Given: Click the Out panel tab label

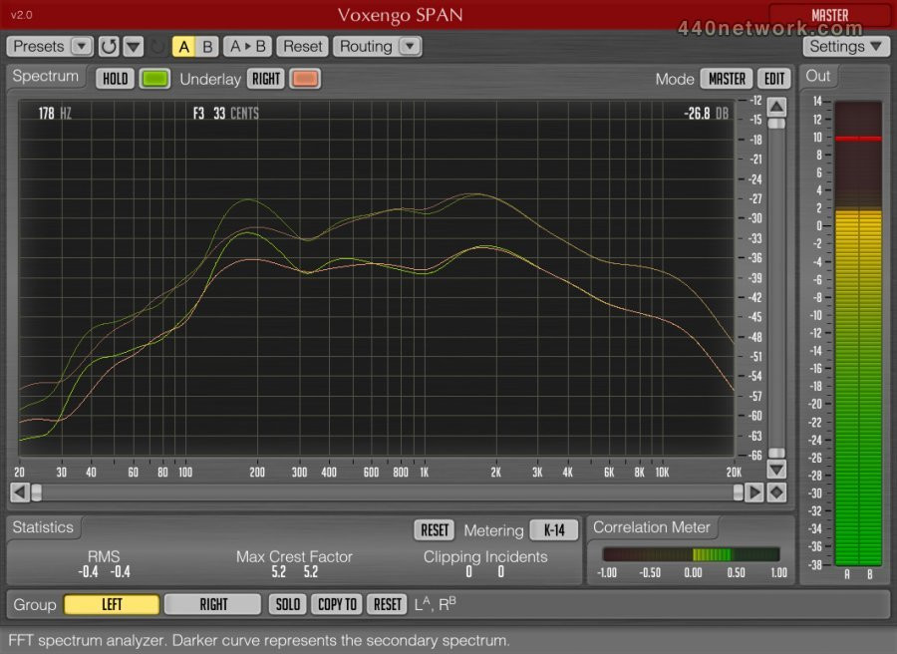Looking at the screenshot, I should pos(817,76).
